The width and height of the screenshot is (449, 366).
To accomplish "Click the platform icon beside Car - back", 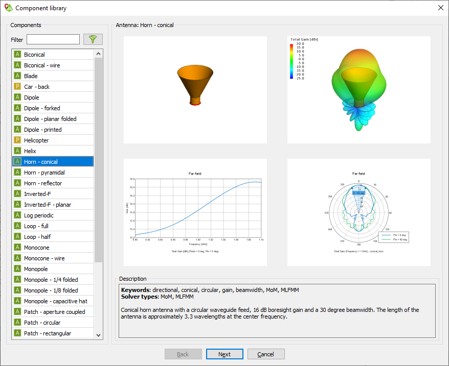I will (17, 87).
